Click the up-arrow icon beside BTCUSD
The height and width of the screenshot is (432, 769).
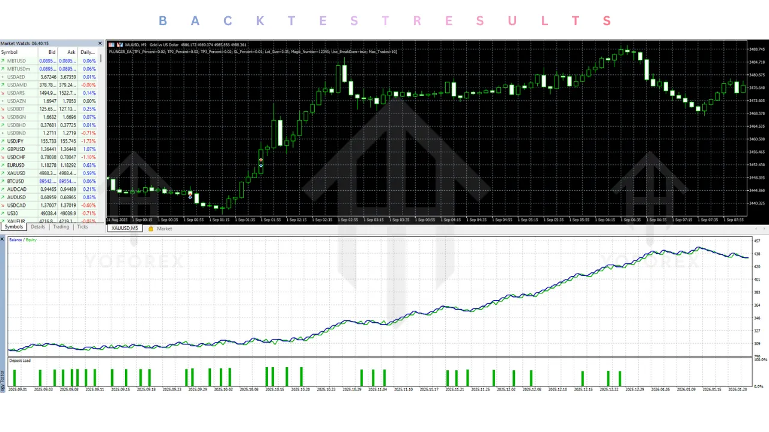pos(2,181)
